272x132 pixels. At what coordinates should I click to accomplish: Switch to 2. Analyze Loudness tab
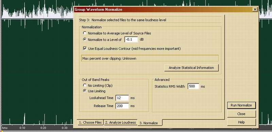(121, 122)
